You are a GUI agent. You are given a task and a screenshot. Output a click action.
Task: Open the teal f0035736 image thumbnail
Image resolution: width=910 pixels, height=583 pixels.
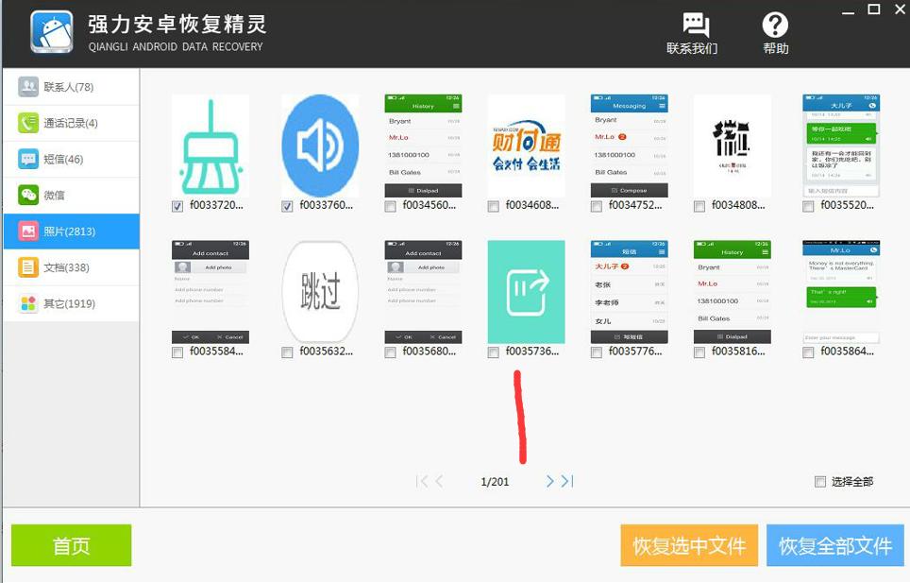point(525,292)
